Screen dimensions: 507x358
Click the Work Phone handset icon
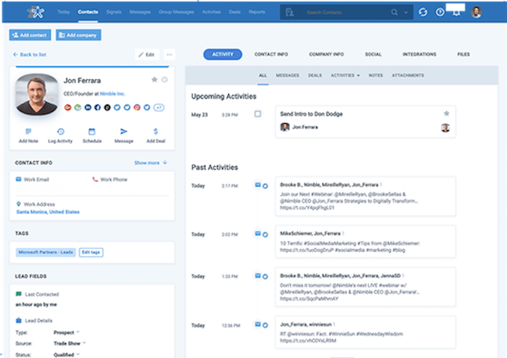(x=95, y=179)
